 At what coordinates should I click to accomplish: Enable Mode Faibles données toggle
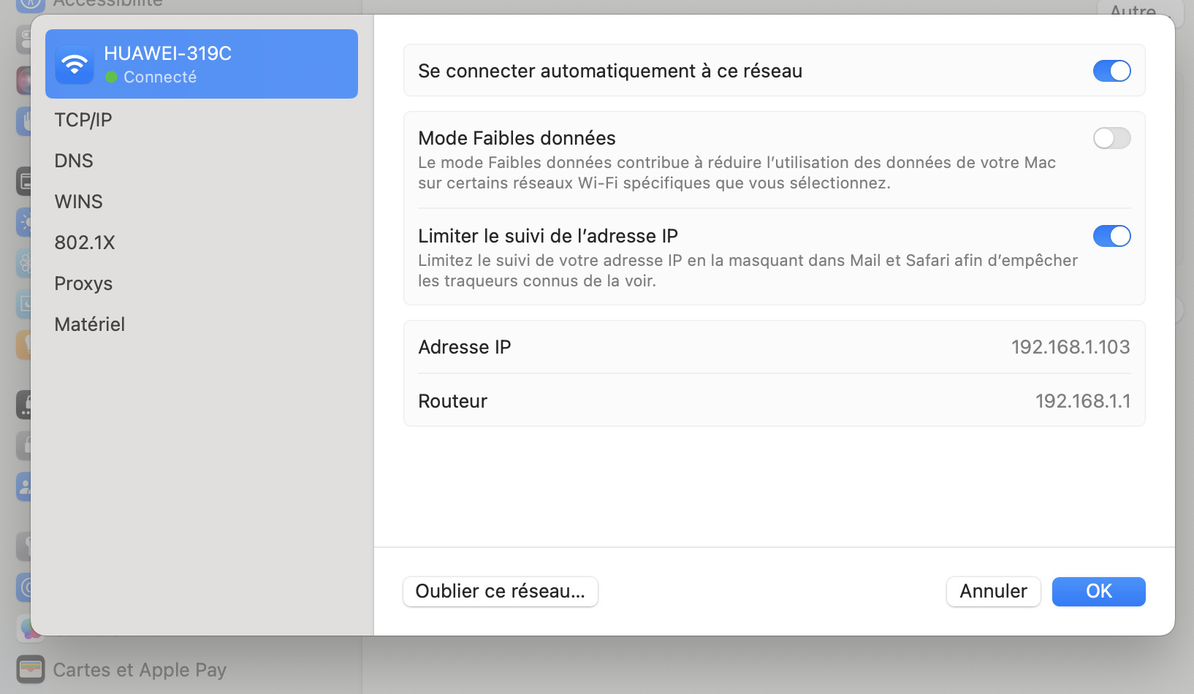click(1111, 138)
